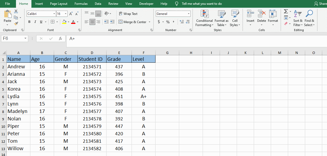Apply red font color A

(x=73, y=22)
